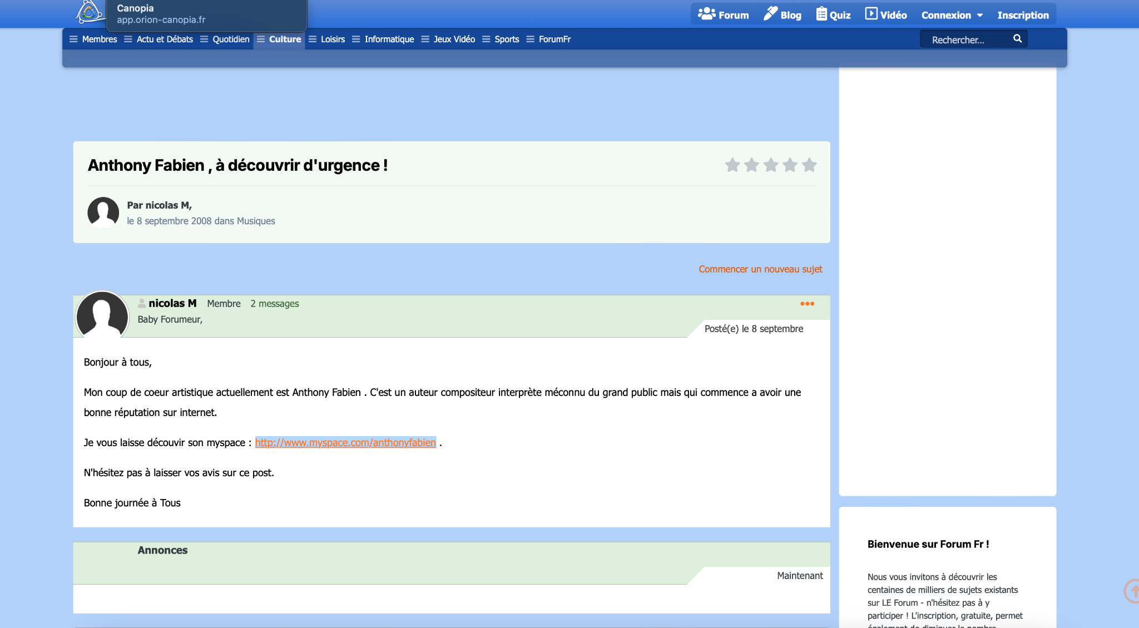Rate the topic three stars
The width and height of the screenshot is (1139, 628).
tap(771, 165)
